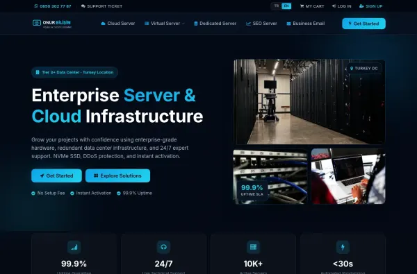Click the building icon in Tier 3+ badge

tap(38, 72)
